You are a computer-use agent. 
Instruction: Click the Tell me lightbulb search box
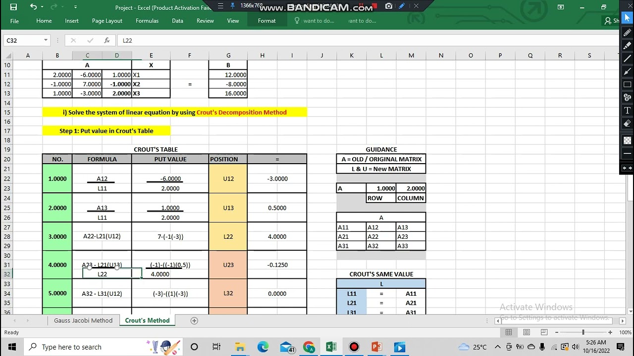[x=315, y=21]
